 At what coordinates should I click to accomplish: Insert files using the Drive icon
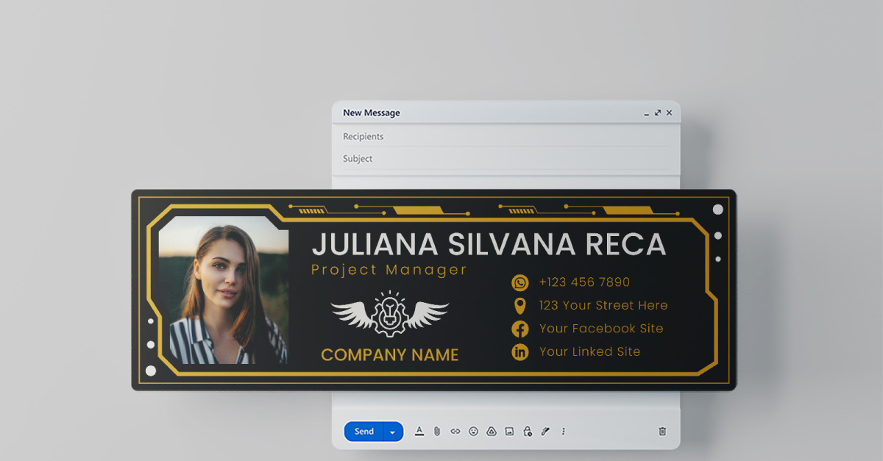[492, 432]
